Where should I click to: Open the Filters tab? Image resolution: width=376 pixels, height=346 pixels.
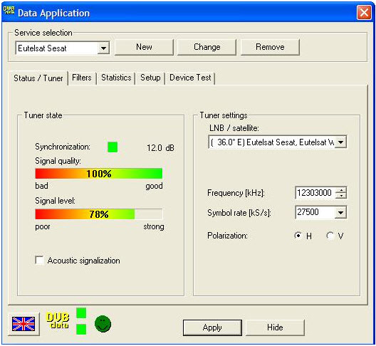click(x=82, y=78)
